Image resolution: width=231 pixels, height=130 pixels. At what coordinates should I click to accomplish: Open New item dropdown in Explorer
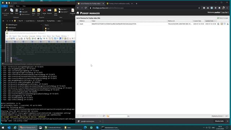pyautogui.click(x=63, y=9)
